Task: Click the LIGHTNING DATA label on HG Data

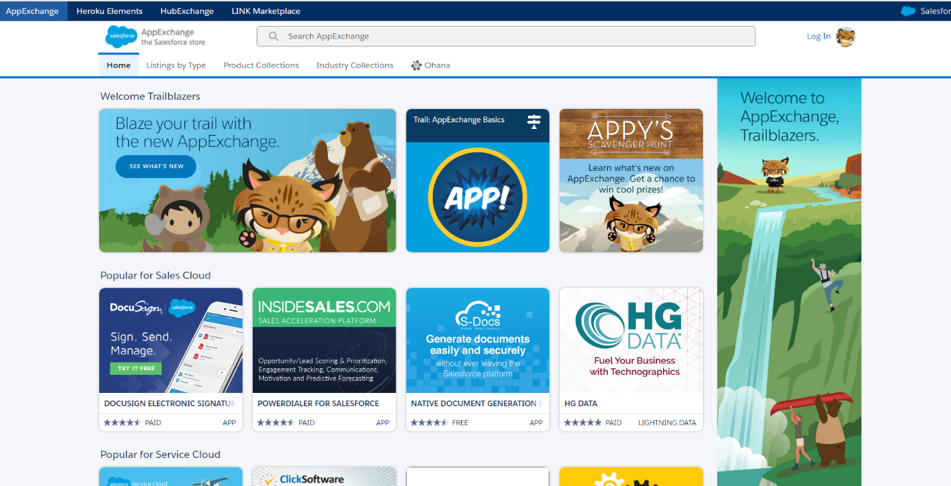Action: (668, 423)
